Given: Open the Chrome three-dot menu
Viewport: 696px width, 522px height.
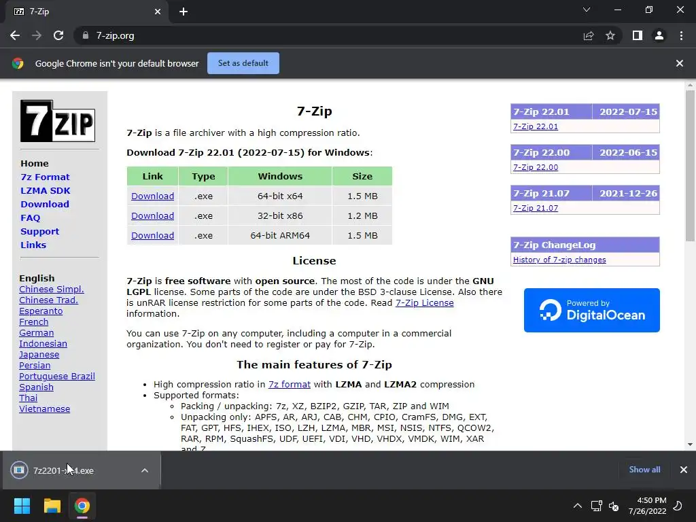Looking at the screenshot, I should [x=681, y=35].
